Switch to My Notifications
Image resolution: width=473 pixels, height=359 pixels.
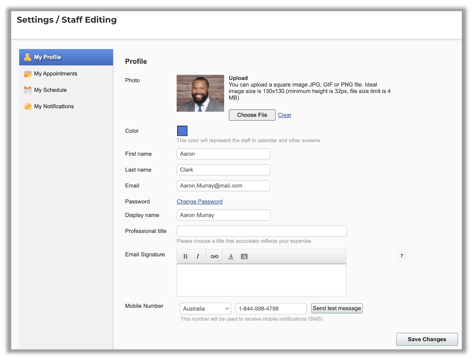(x=66, y=107)
